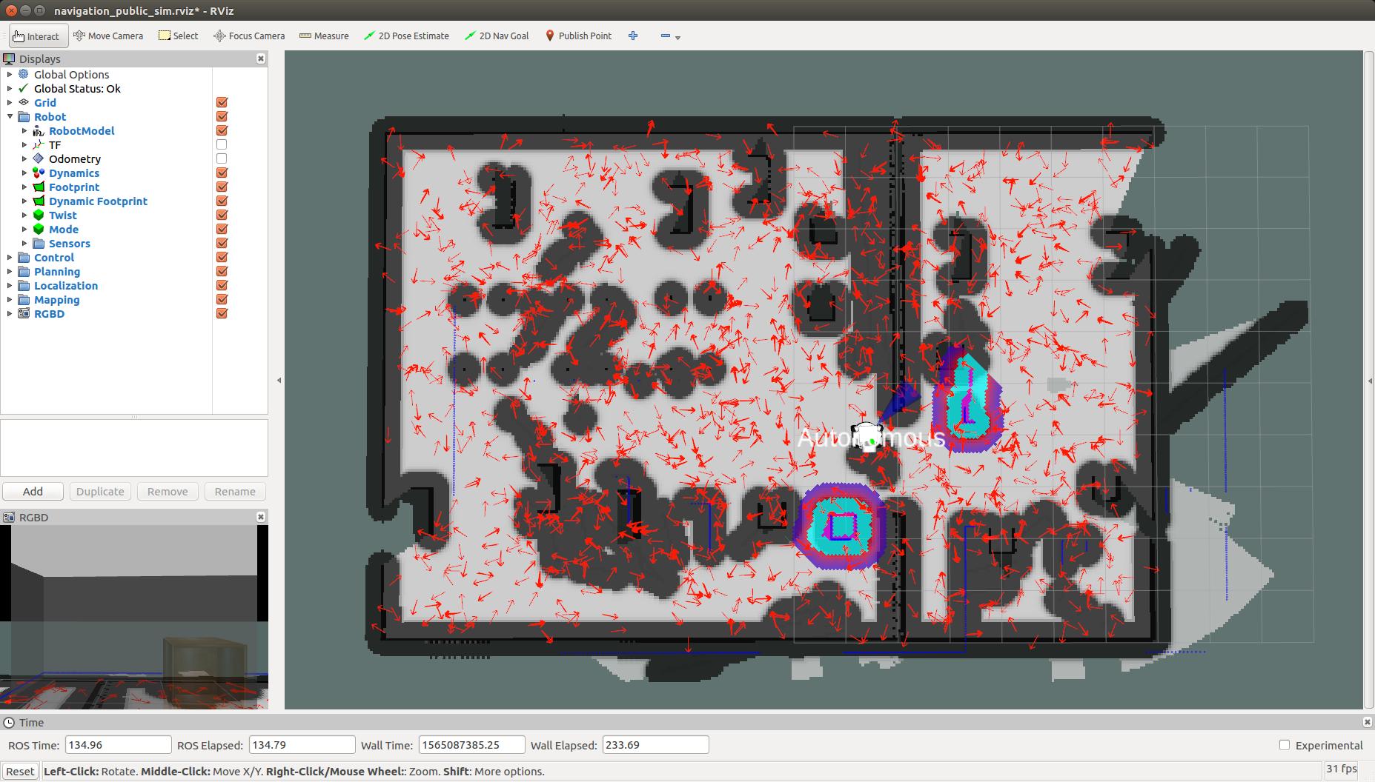Click the Dynamics group icon
This screenshot has width=1375, height=782.
pyautogui.click(x=39, y=173)
